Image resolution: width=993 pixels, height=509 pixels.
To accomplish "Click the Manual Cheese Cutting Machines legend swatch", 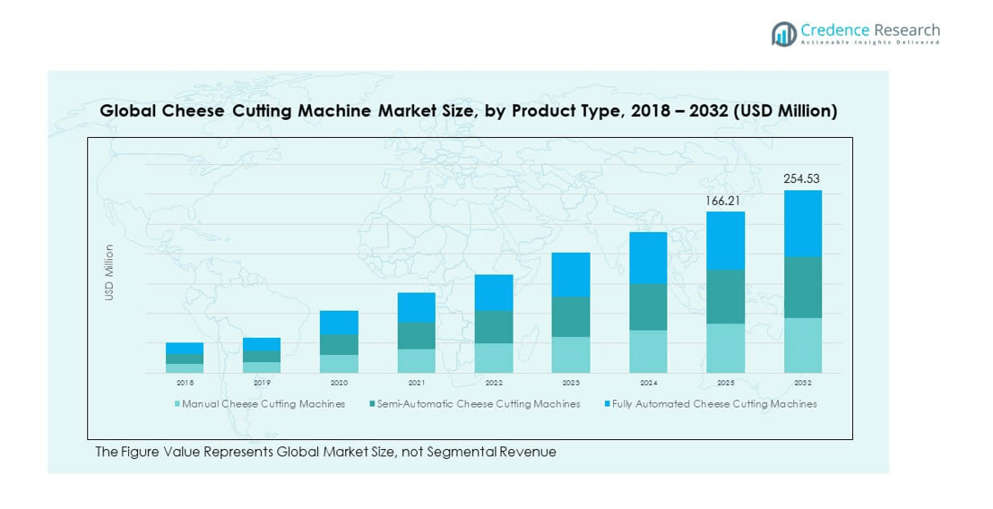I will (x=177, y=404).
